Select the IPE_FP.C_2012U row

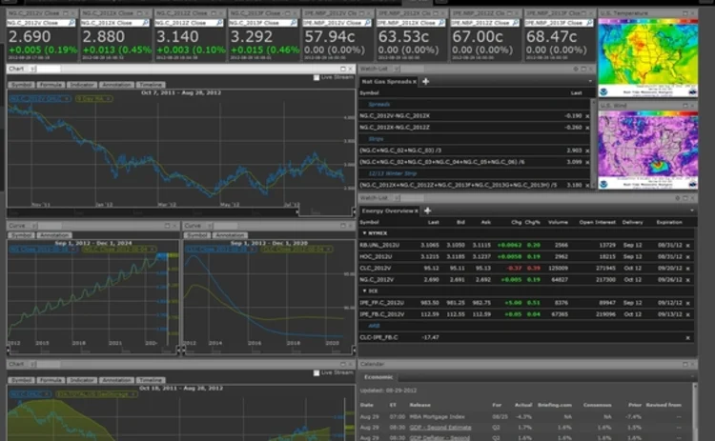(525, 303)
